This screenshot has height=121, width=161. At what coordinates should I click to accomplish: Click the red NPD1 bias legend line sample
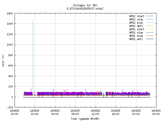pos(150,36)
